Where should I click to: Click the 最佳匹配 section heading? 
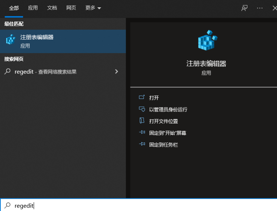pos(14,24)
